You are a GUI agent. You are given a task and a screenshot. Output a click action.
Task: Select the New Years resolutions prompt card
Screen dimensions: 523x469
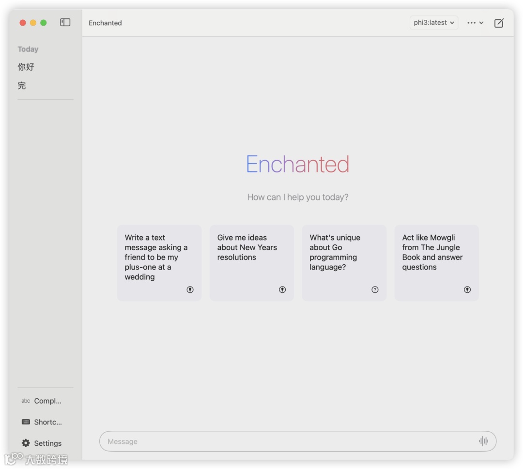point(251,263)
